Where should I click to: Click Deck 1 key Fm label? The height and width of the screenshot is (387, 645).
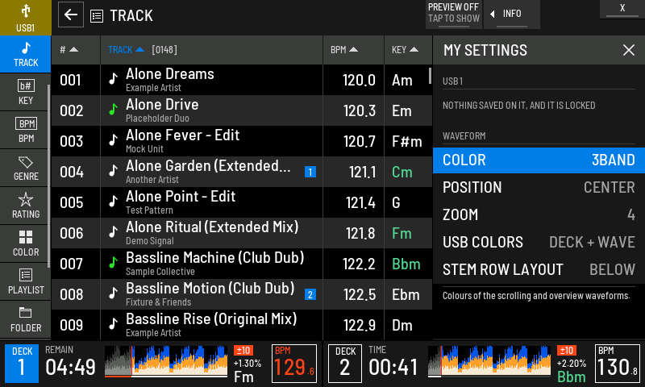click(243, 377)
